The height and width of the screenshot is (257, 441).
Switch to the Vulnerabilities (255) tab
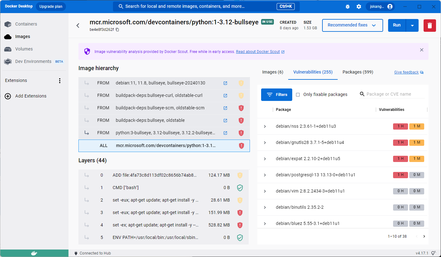313,72
